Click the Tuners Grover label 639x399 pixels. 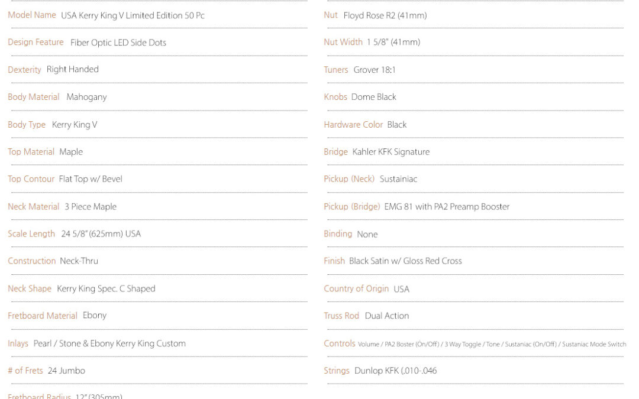pyautogui.click(x=336, y=70)
